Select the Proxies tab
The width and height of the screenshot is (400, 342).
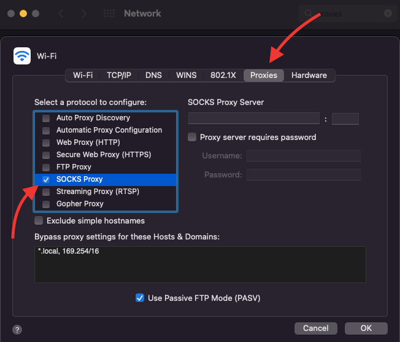264,76
